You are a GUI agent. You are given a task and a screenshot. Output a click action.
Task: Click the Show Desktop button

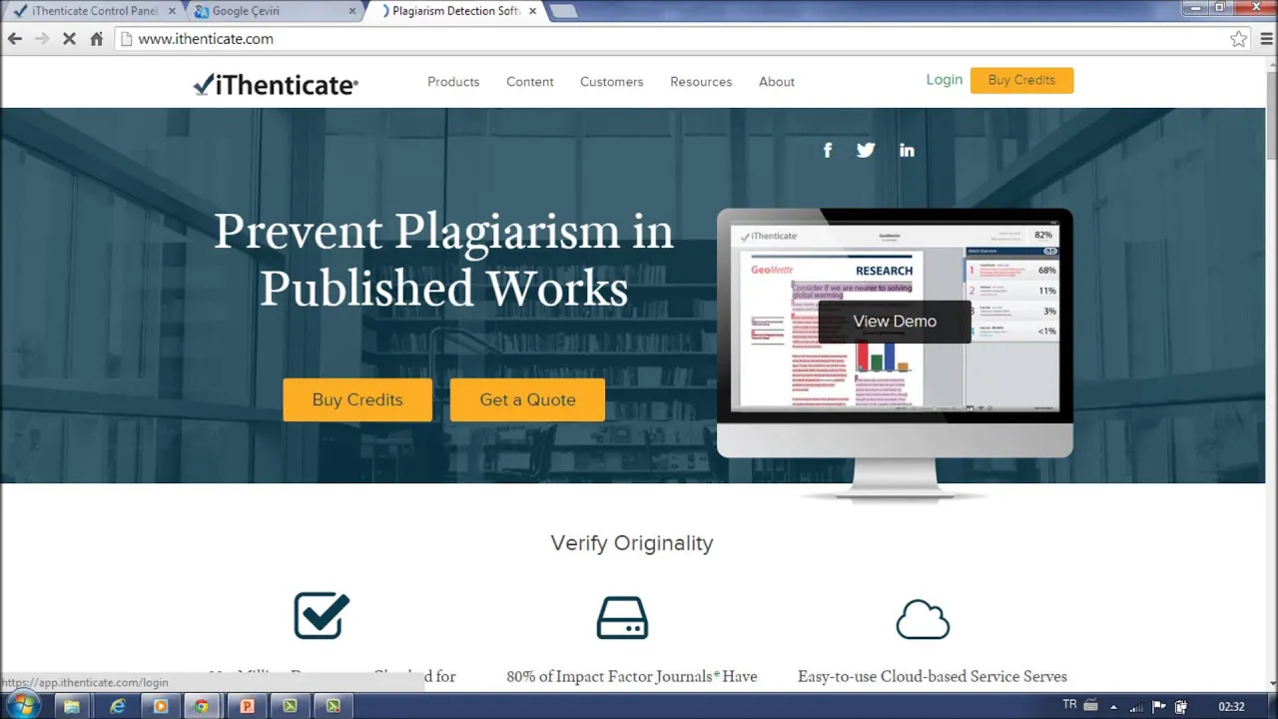[1271, 706]
